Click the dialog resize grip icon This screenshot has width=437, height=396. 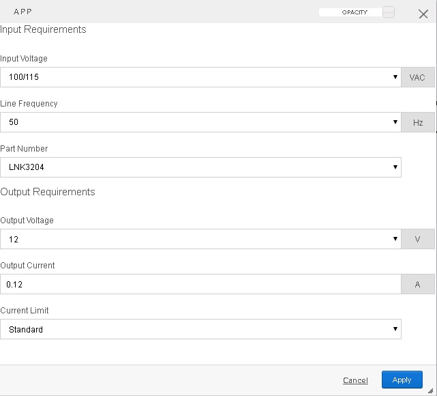pyautogui.click(x=431, y=391)
